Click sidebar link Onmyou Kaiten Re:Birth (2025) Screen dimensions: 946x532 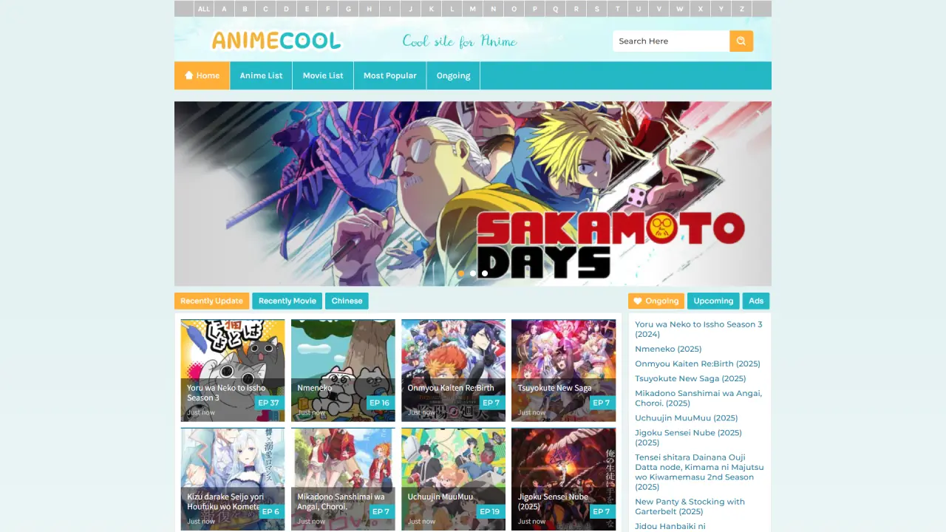tap(698, 364)
